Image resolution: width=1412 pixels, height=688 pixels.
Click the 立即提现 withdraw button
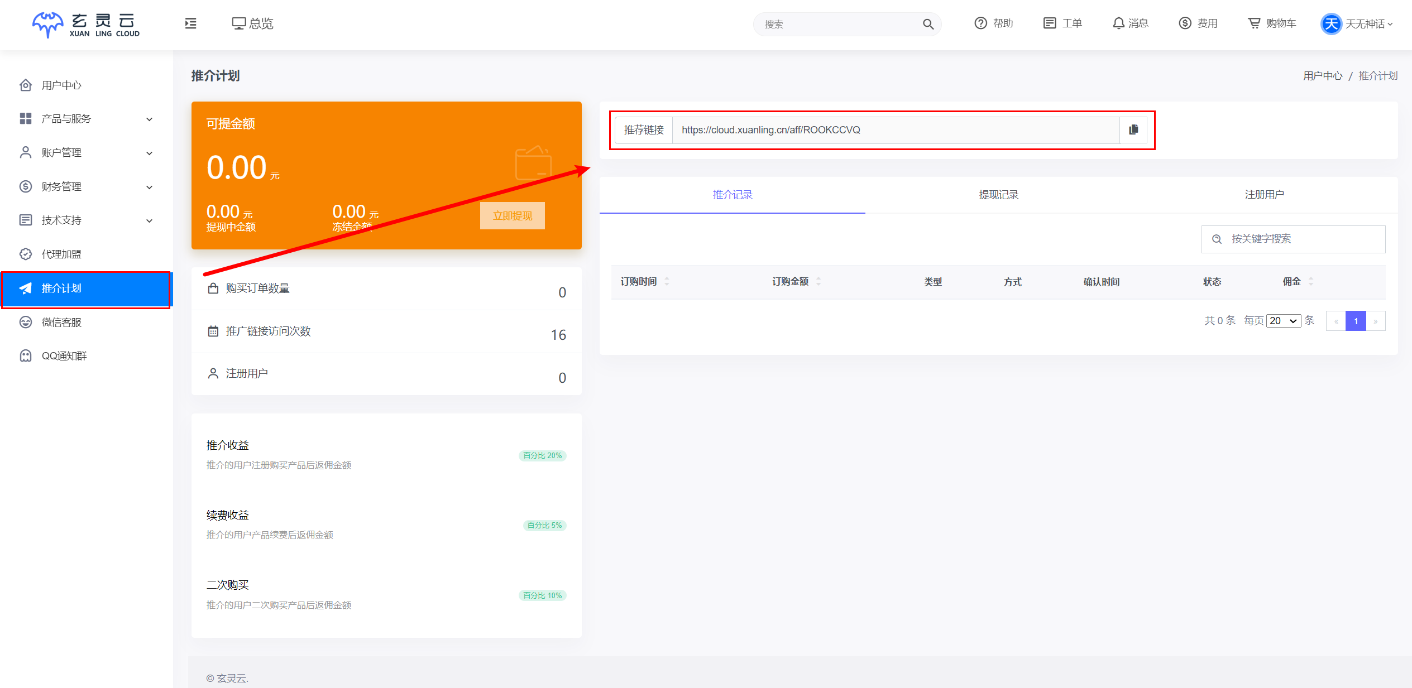coord(512,216)
